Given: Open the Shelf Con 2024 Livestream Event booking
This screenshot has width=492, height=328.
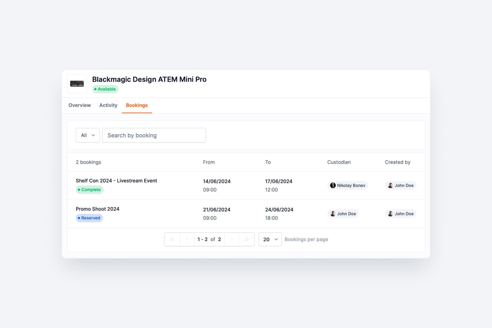Looking at the screenshot, I should (x=116, y=180).
